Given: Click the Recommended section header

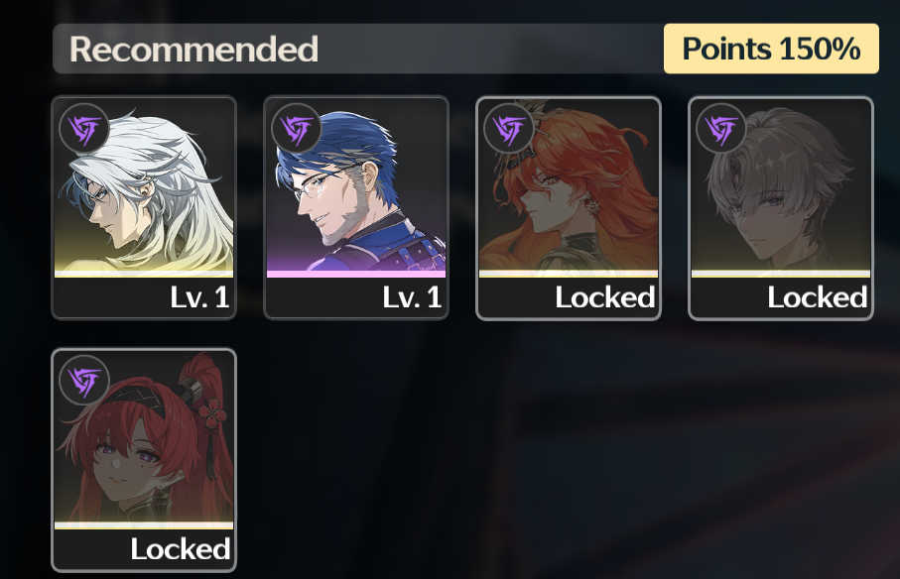Looking at the screenshot, I should click(194, 50).
